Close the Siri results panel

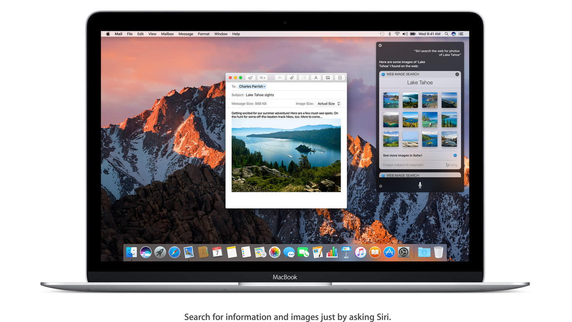(380, 45)
